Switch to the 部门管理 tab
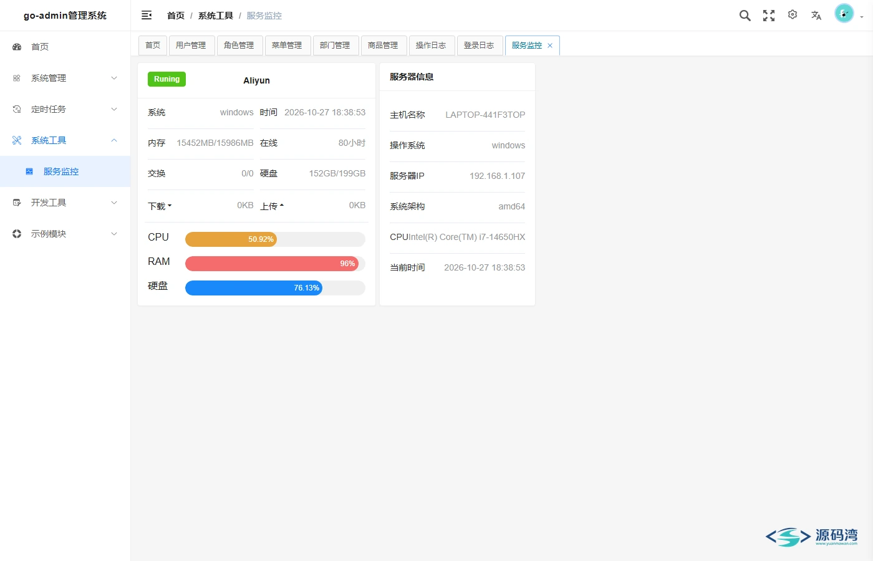Viewport: 873px width, 561px height. click(335, 46)
